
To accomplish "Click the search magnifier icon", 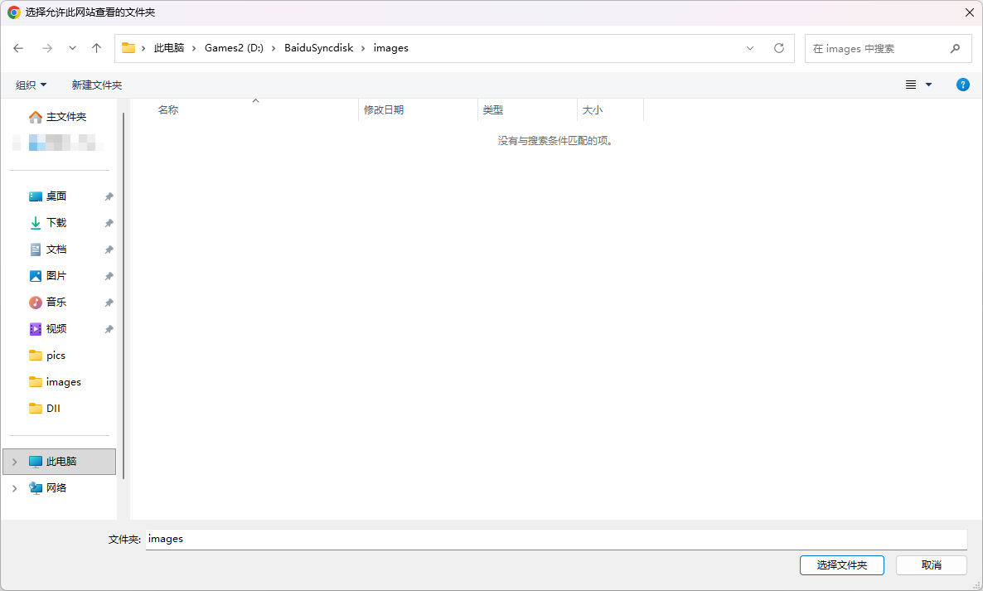I will (955, 48).
